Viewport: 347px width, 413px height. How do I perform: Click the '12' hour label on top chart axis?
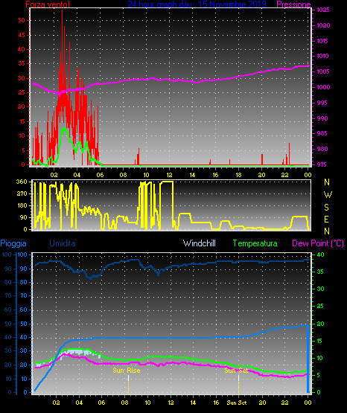169,175
